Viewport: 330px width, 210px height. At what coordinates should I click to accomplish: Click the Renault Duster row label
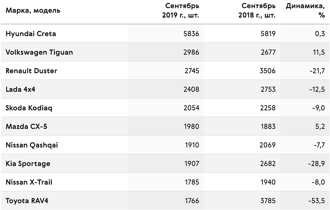pyautogui.click(x=31, y=71)
